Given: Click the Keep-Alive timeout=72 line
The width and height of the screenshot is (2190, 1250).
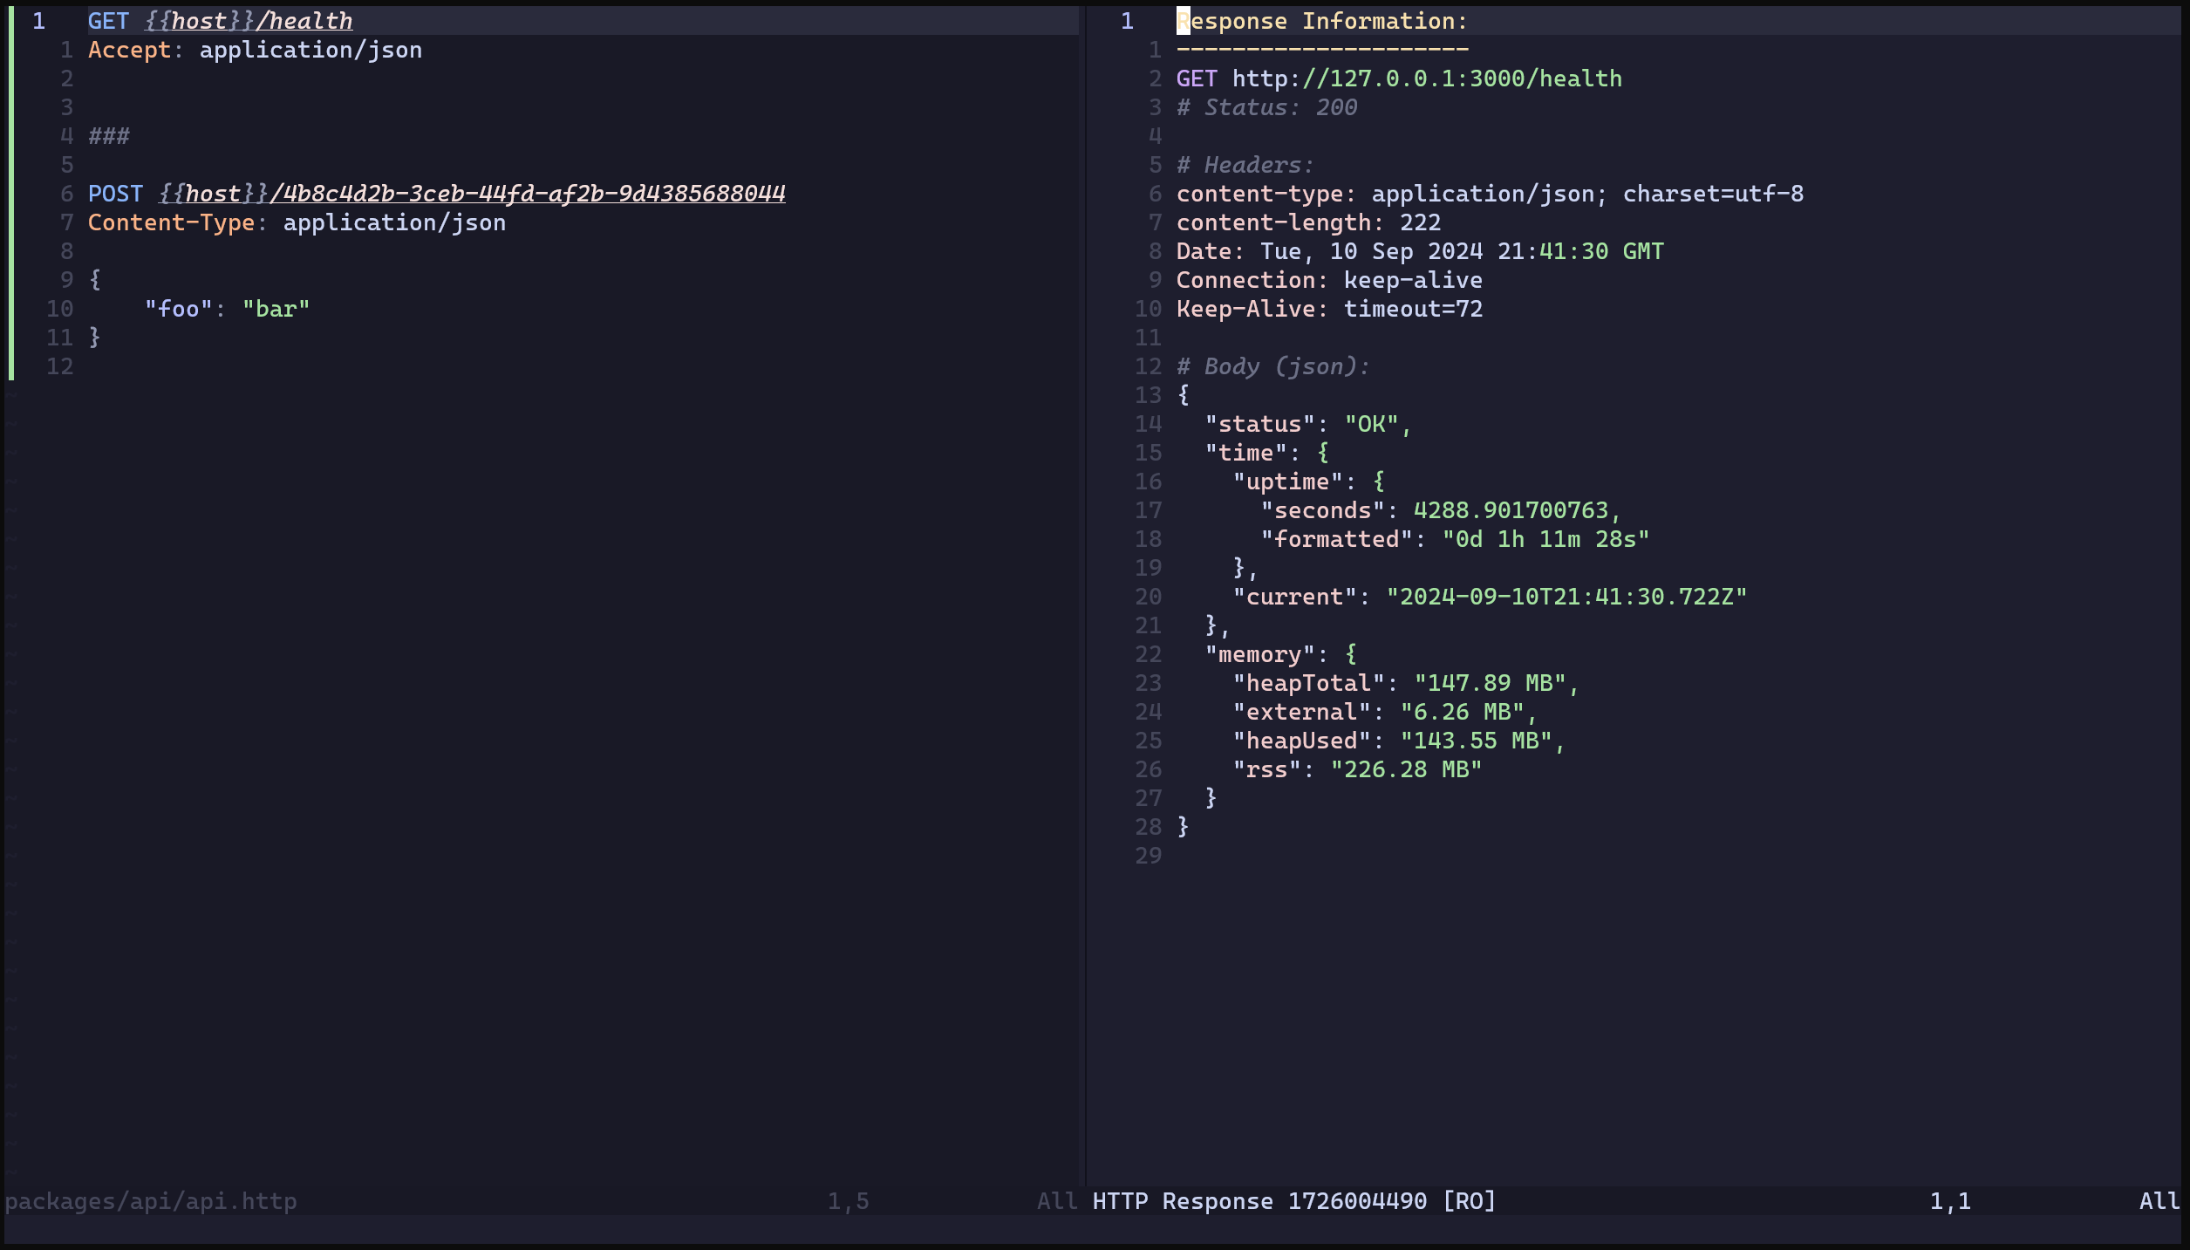Looking at the screenshot, I should [x=1329, y=309].
